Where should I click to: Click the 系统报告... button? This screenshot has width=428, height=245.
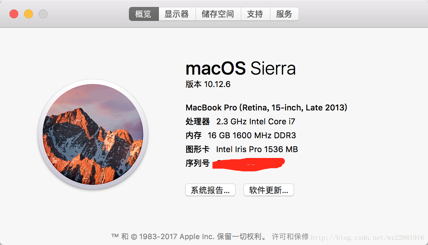[x=210, y=190]
